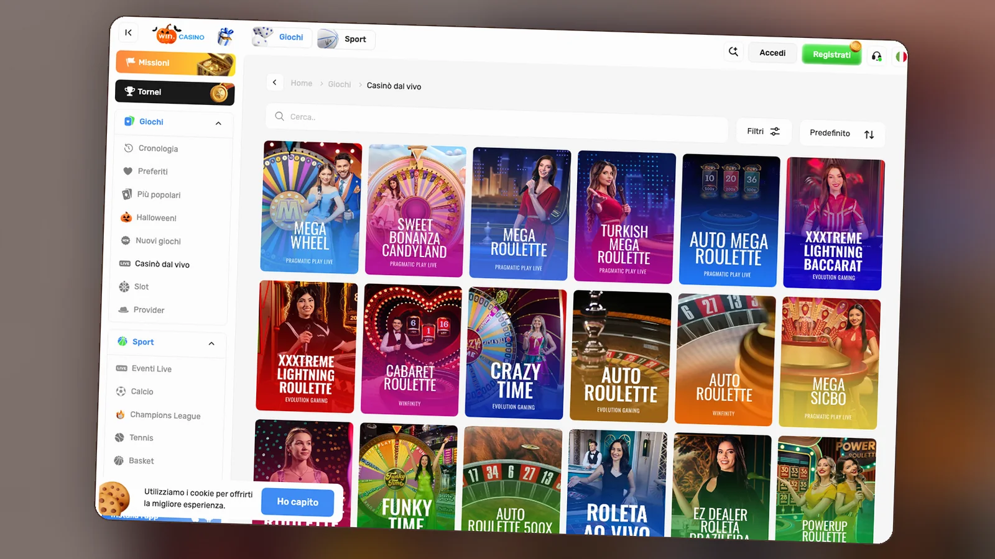Viewport: 995px width, 559px height.
Task: Open the gift box promotions icon
Action: [226, 37]
